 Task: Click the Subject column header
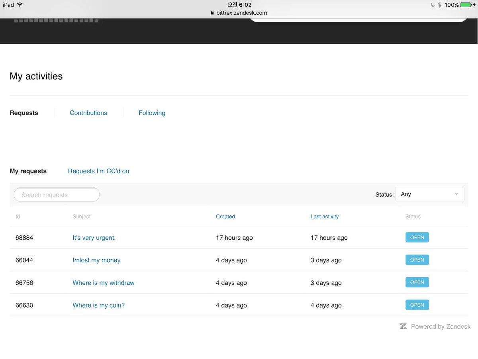pyautogui.click(x=82, y=217)
